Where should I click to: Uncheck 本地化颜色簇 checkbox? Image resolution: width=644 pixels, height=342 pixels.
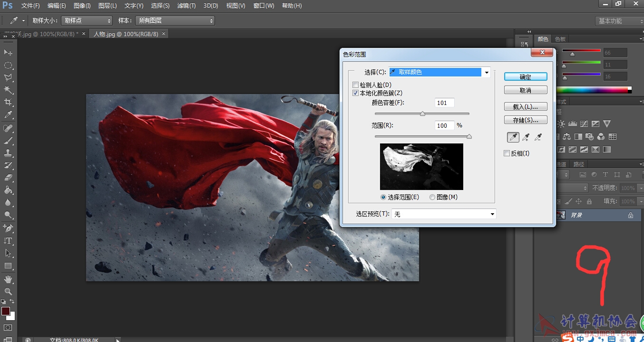[355, 93]
